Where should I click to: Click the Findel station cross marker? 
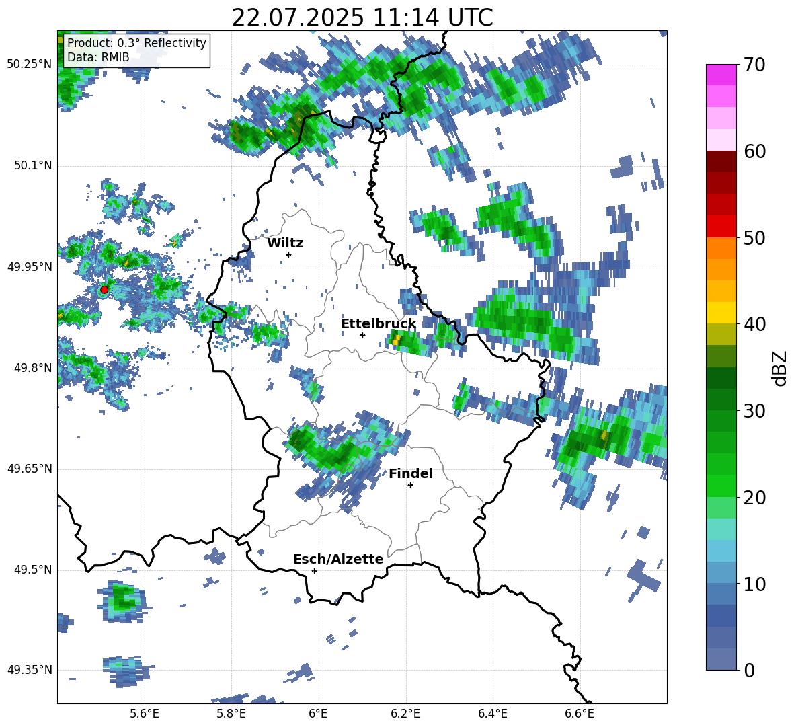point(410,486)
